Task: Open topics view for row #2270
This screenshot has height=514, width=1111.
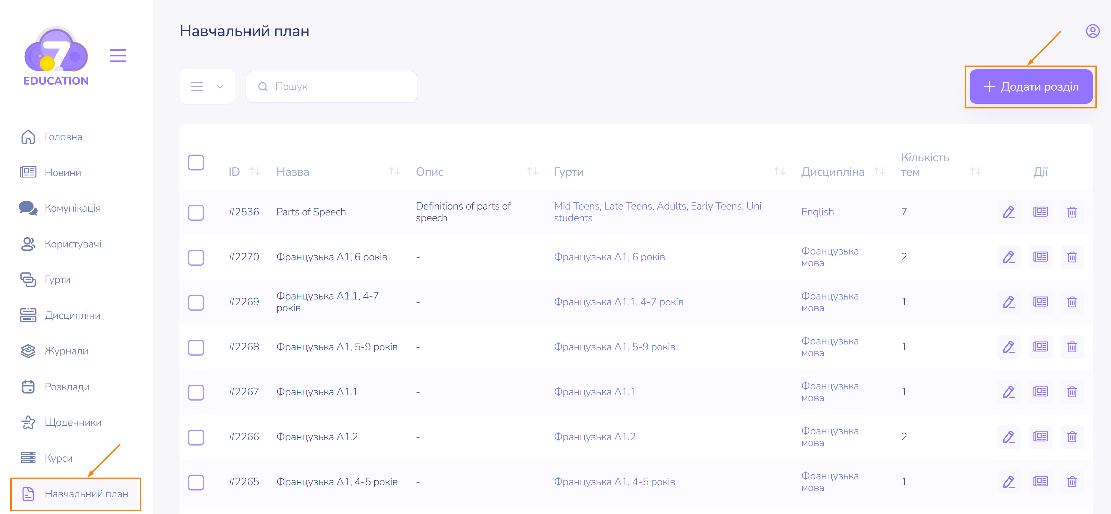Action: (1040, 257)
